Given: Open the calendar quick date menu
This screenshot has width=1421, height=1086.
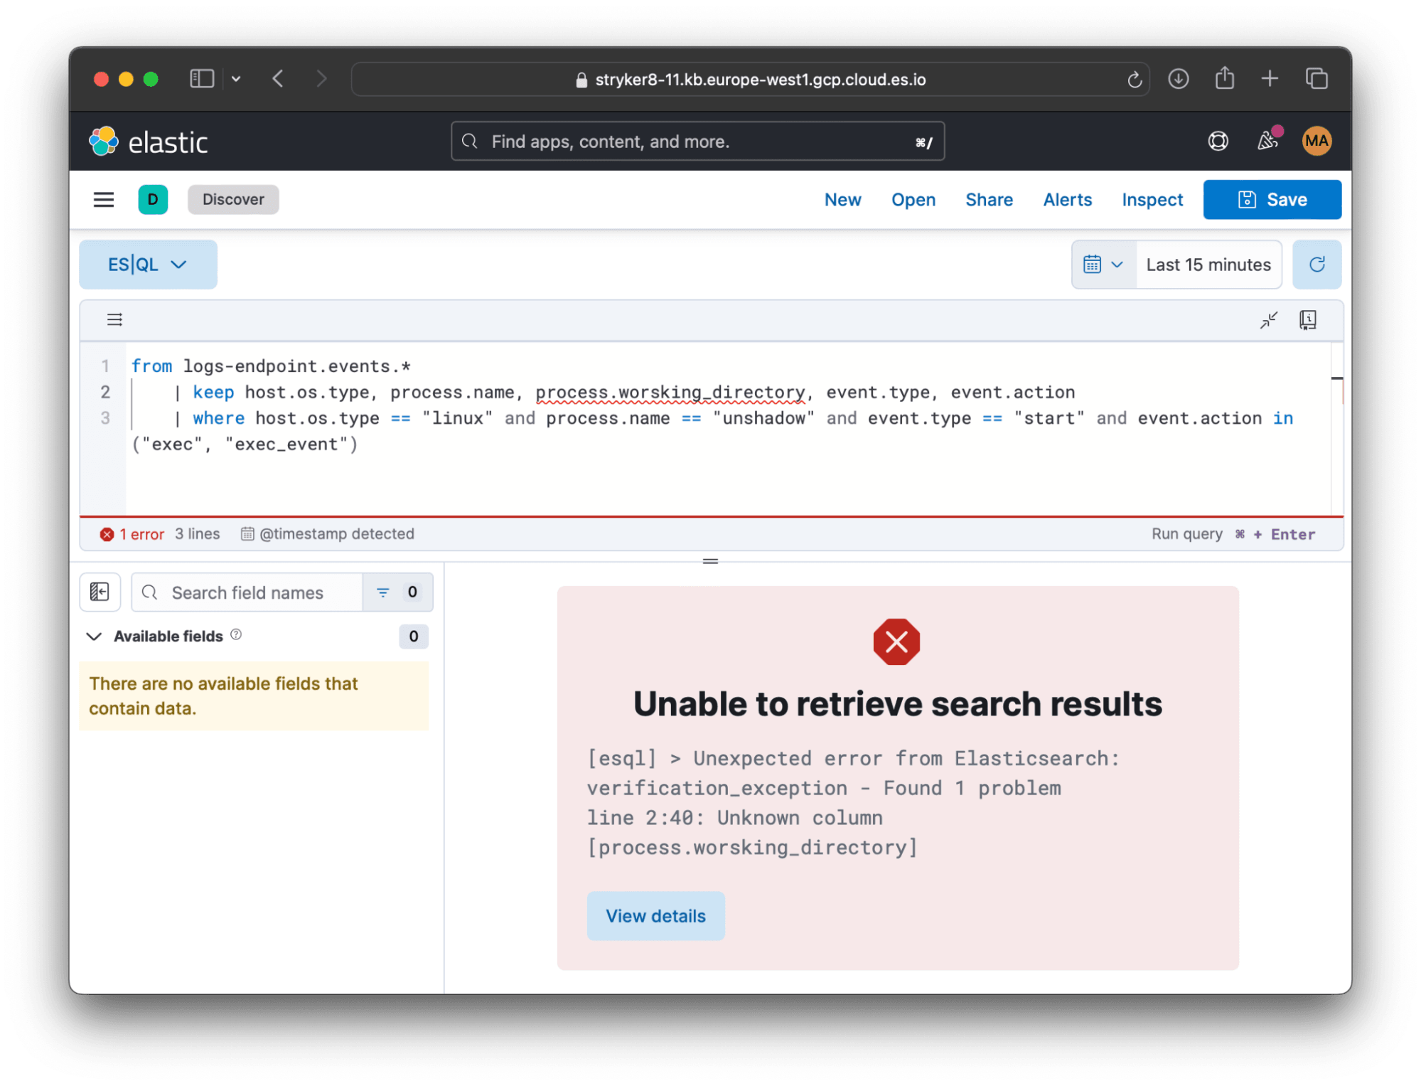Looking at the screenshot, I should 1103,265.
